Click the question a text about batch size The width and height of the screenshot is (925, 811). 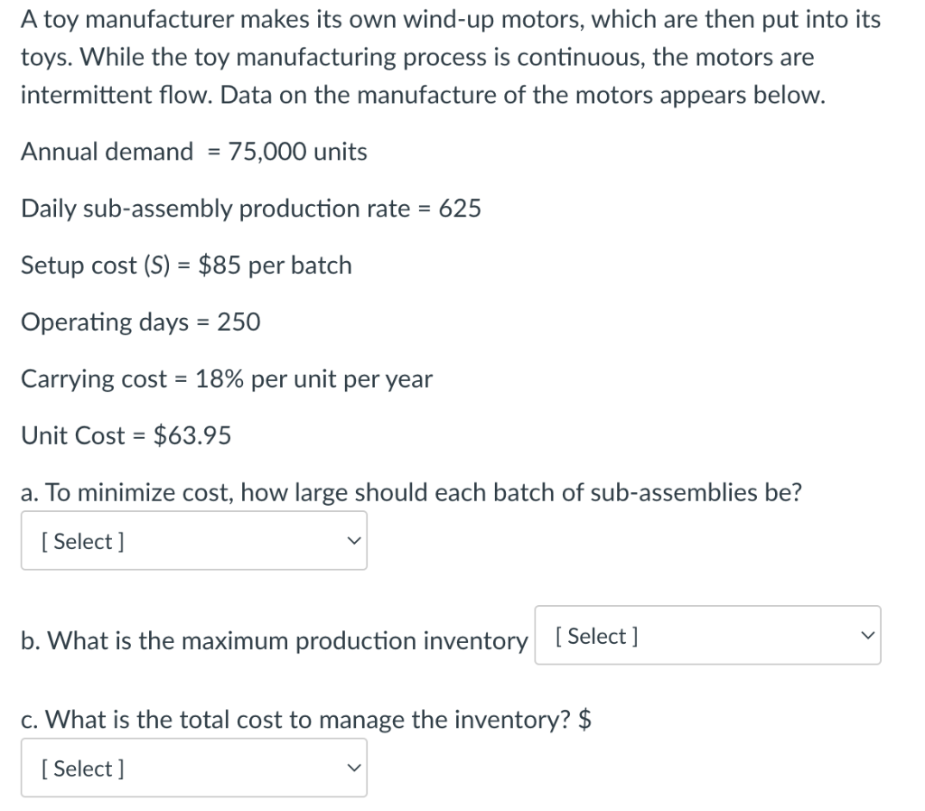(411, 493)
